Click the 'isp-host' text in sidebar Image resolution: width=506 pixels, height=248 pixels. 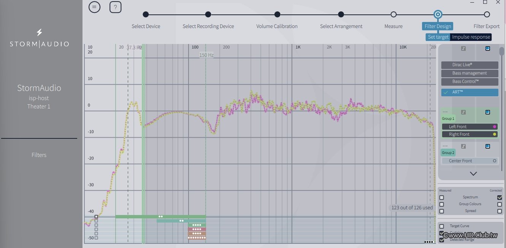coord(39,98)
